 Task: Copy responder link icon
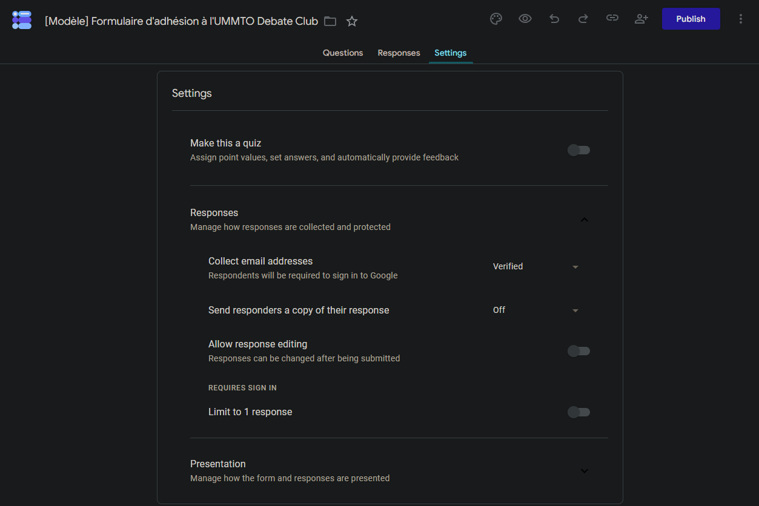coord(612,19)
